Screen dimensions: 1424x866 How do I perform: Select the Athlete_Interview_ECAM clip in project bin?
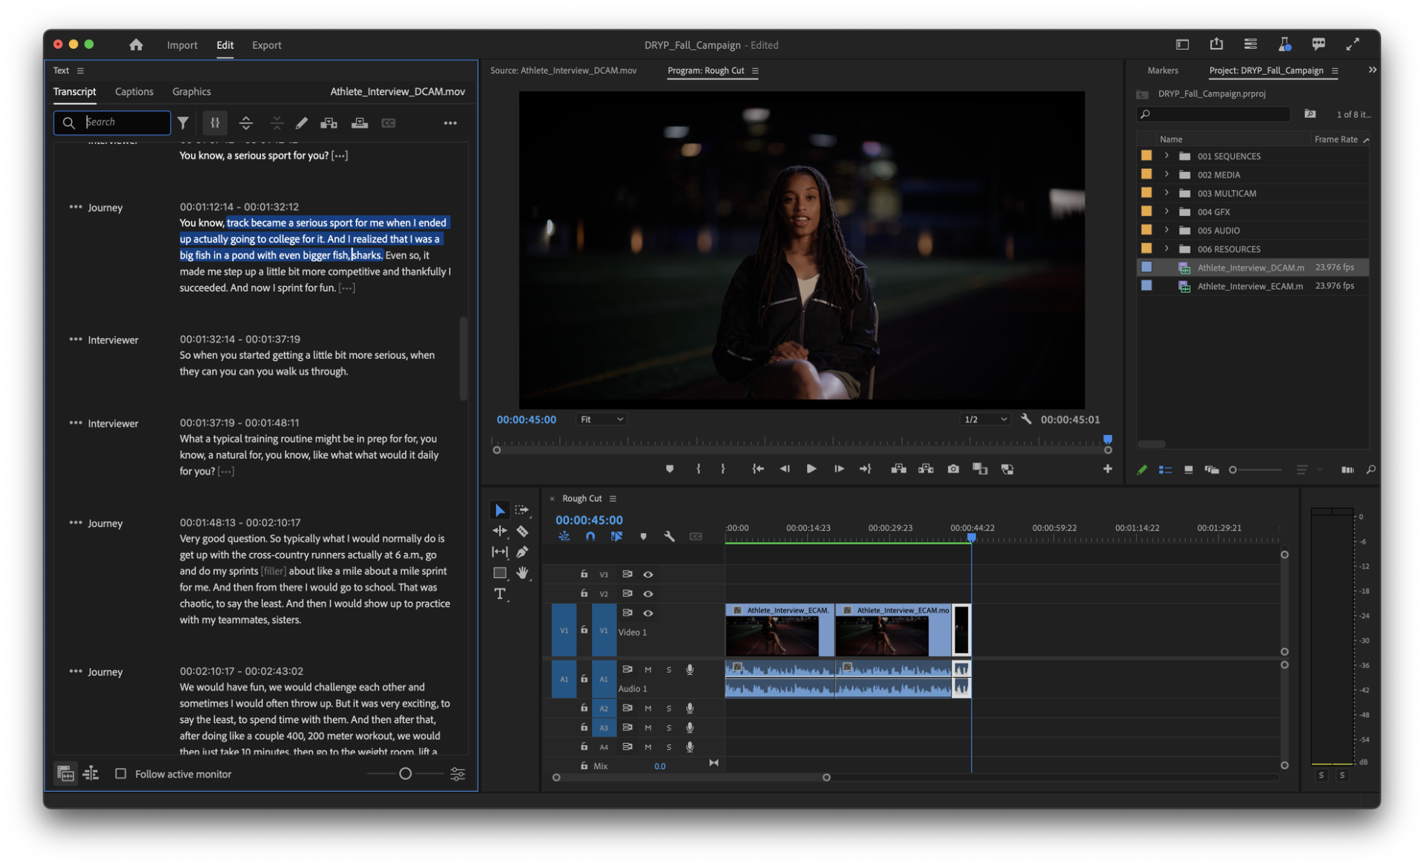click(1249, 286)
